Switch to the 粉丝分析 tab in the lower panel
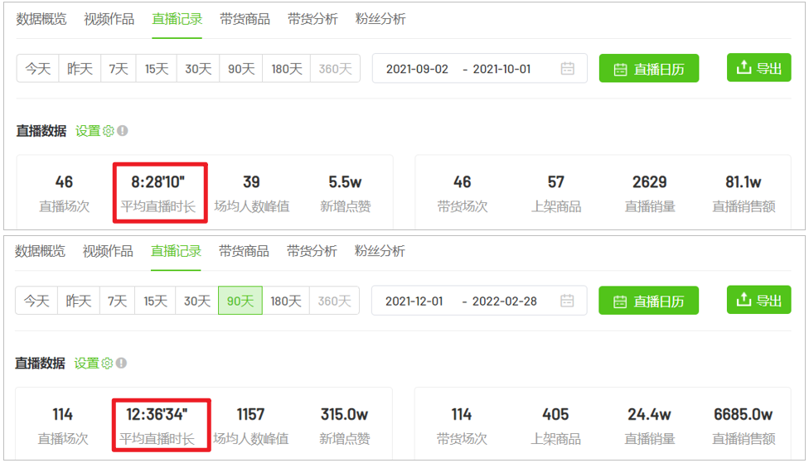 [x=380, y=251]
